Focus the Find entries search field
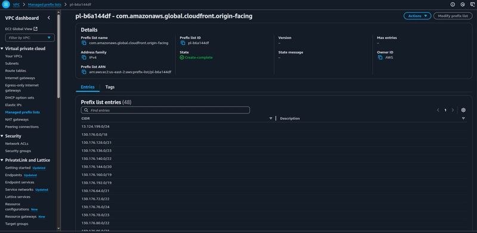 (166, 110)
